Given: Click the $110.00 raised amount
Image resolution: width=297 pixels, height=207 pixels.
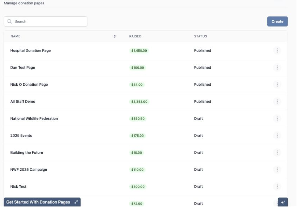Looking at the screenshot, I should [x=137, y=170].
